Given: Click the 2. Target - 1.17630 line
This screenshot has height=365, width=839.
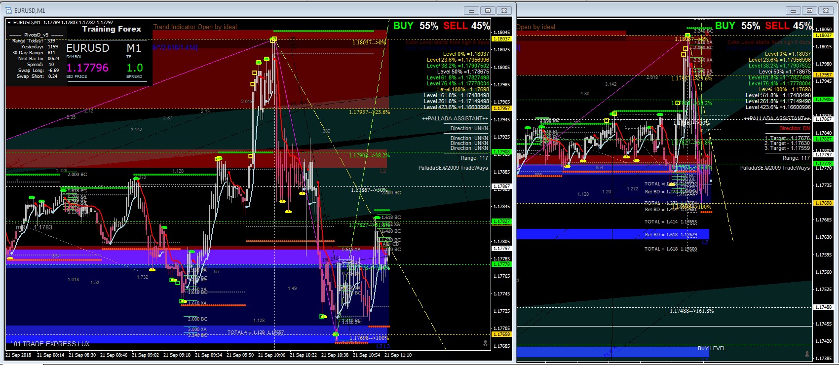Looking at the screenshot, I should [787, 144].
